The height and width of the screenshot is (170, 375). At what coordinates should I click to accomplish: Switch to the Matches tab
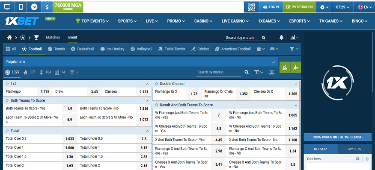53,37
